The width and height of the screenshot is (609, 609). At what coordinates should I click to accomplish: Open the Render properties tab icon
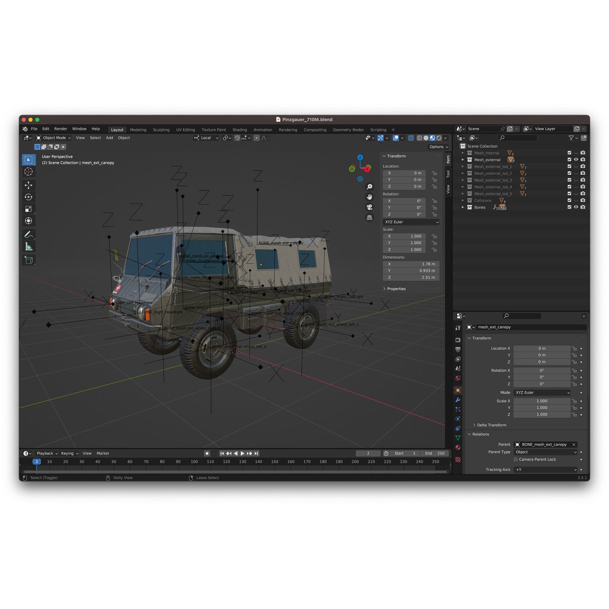coord(458,340)
